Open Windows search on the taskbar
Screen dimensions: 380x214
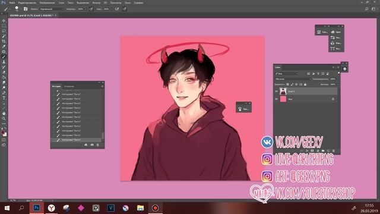pos(21,208)
